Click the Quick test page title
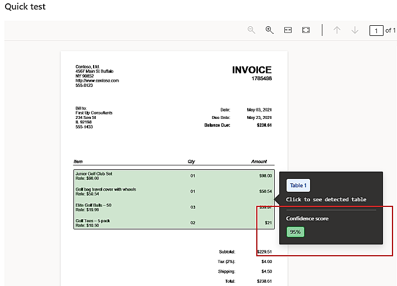The image size is (397, 286). tap(25, 7)
